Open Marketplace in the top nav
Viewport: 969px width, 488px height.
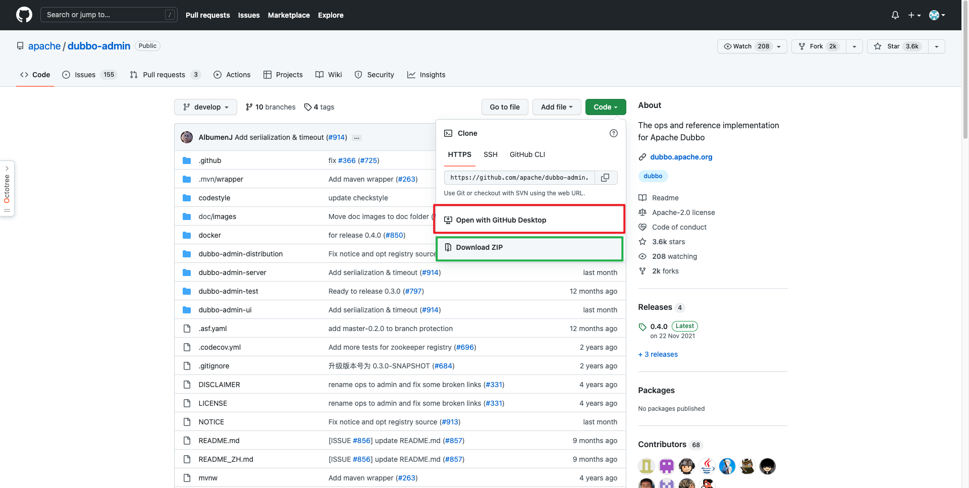(x=289, y=15)
